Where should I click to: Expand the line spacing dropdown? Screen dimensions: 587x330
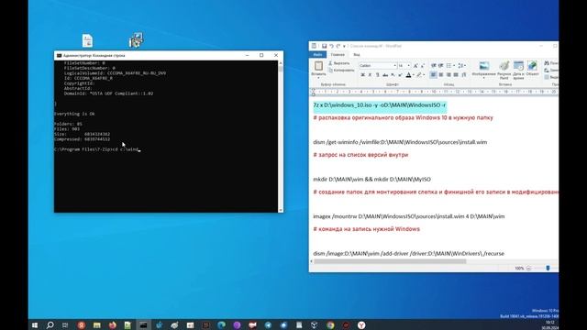(465, 65)
